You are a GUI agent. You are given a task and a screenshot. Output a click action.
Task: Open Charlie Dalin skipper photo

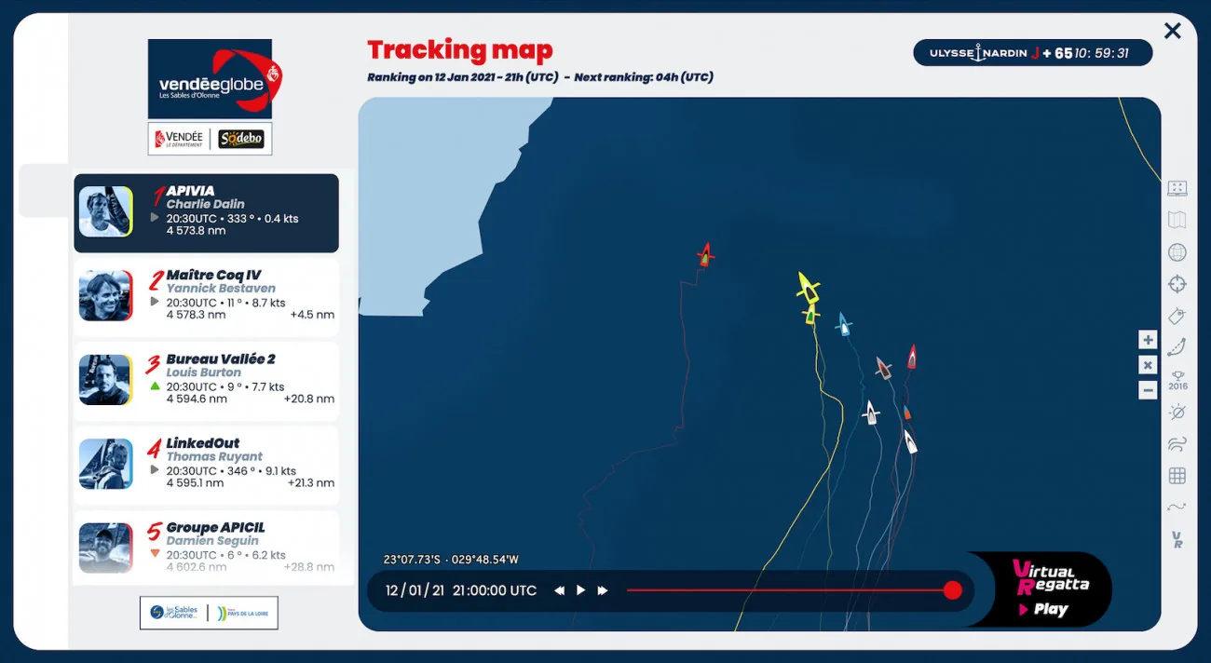105,211
